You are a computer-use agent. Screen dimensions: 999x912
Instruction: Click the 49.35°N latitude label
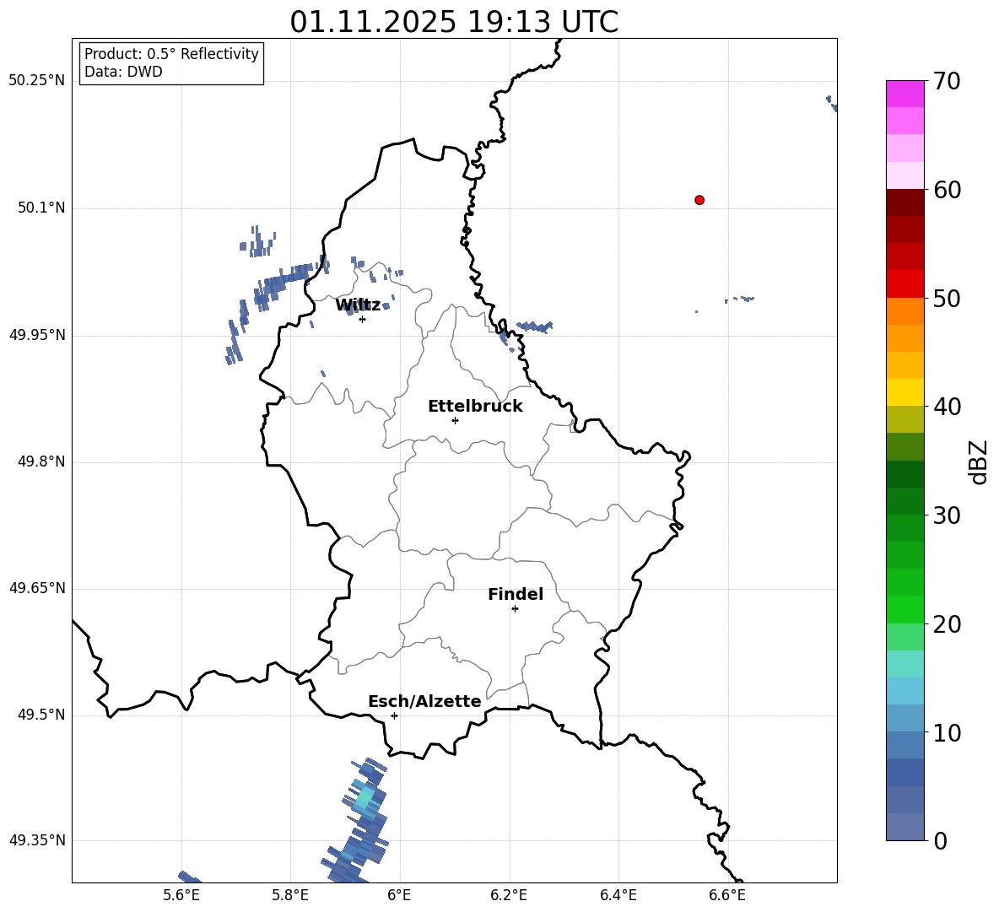37,840
